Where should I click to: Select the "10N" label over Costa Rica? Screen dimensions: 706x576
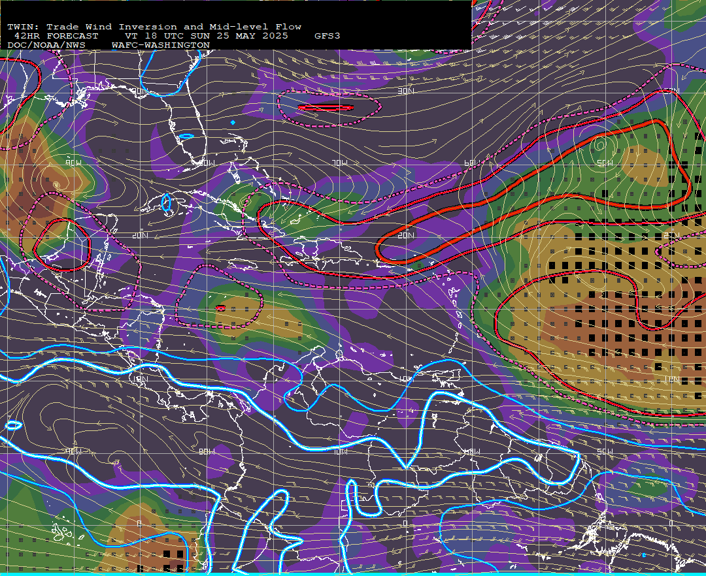140,379
